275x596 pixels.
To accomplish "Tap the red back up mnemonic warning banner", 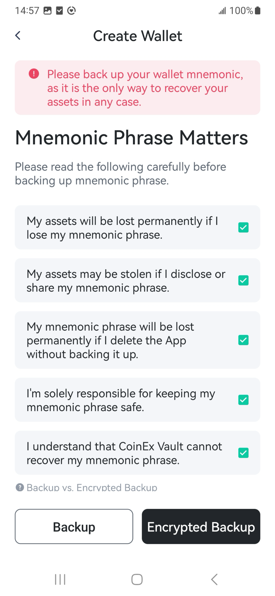I will [x=137, y=88].
